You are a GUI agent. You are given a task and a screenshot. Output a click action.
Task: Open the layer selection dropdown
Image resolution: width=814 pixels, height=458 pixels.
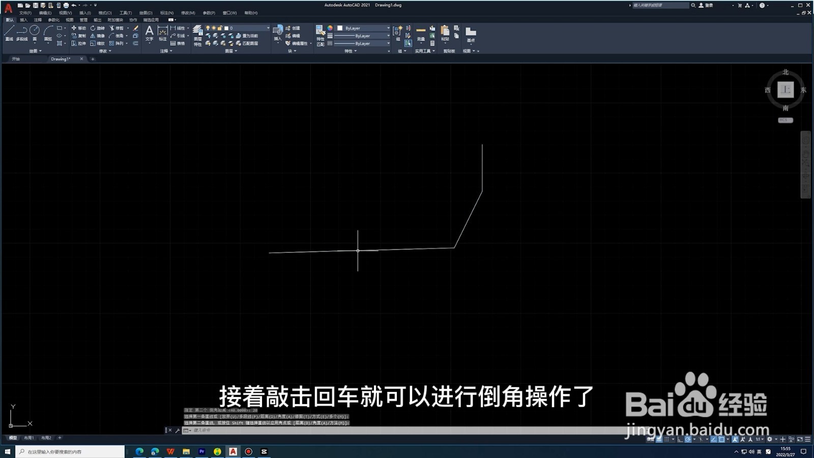249,27
